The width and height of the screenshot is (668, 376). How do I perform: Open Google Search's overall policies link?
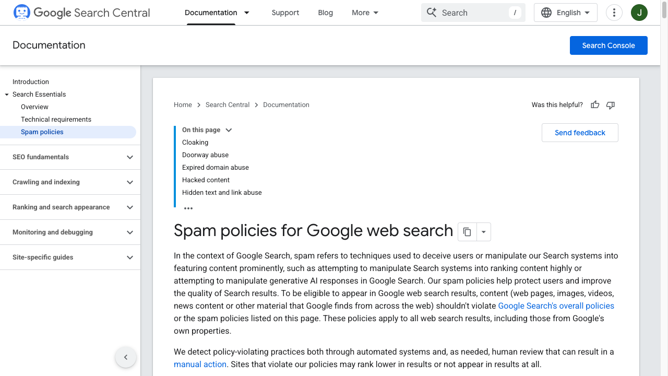(x=556, y=306)
